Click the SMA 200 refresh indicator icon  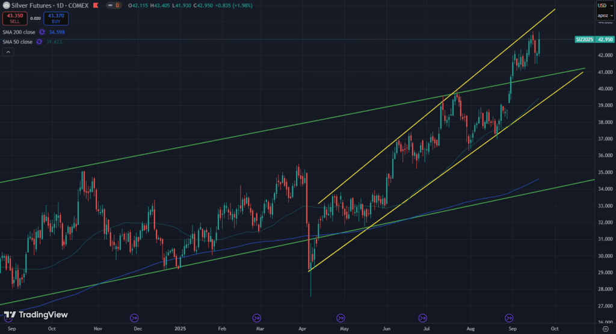42,31
